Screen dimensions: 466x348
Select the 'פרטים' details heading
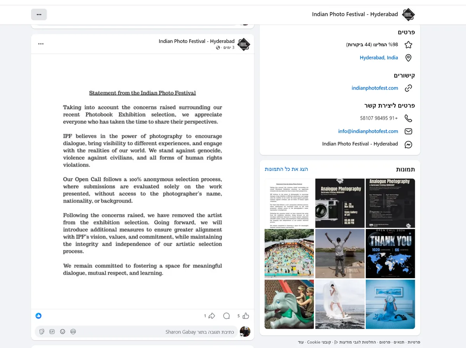pyautogui.click(x=407, y=32)
